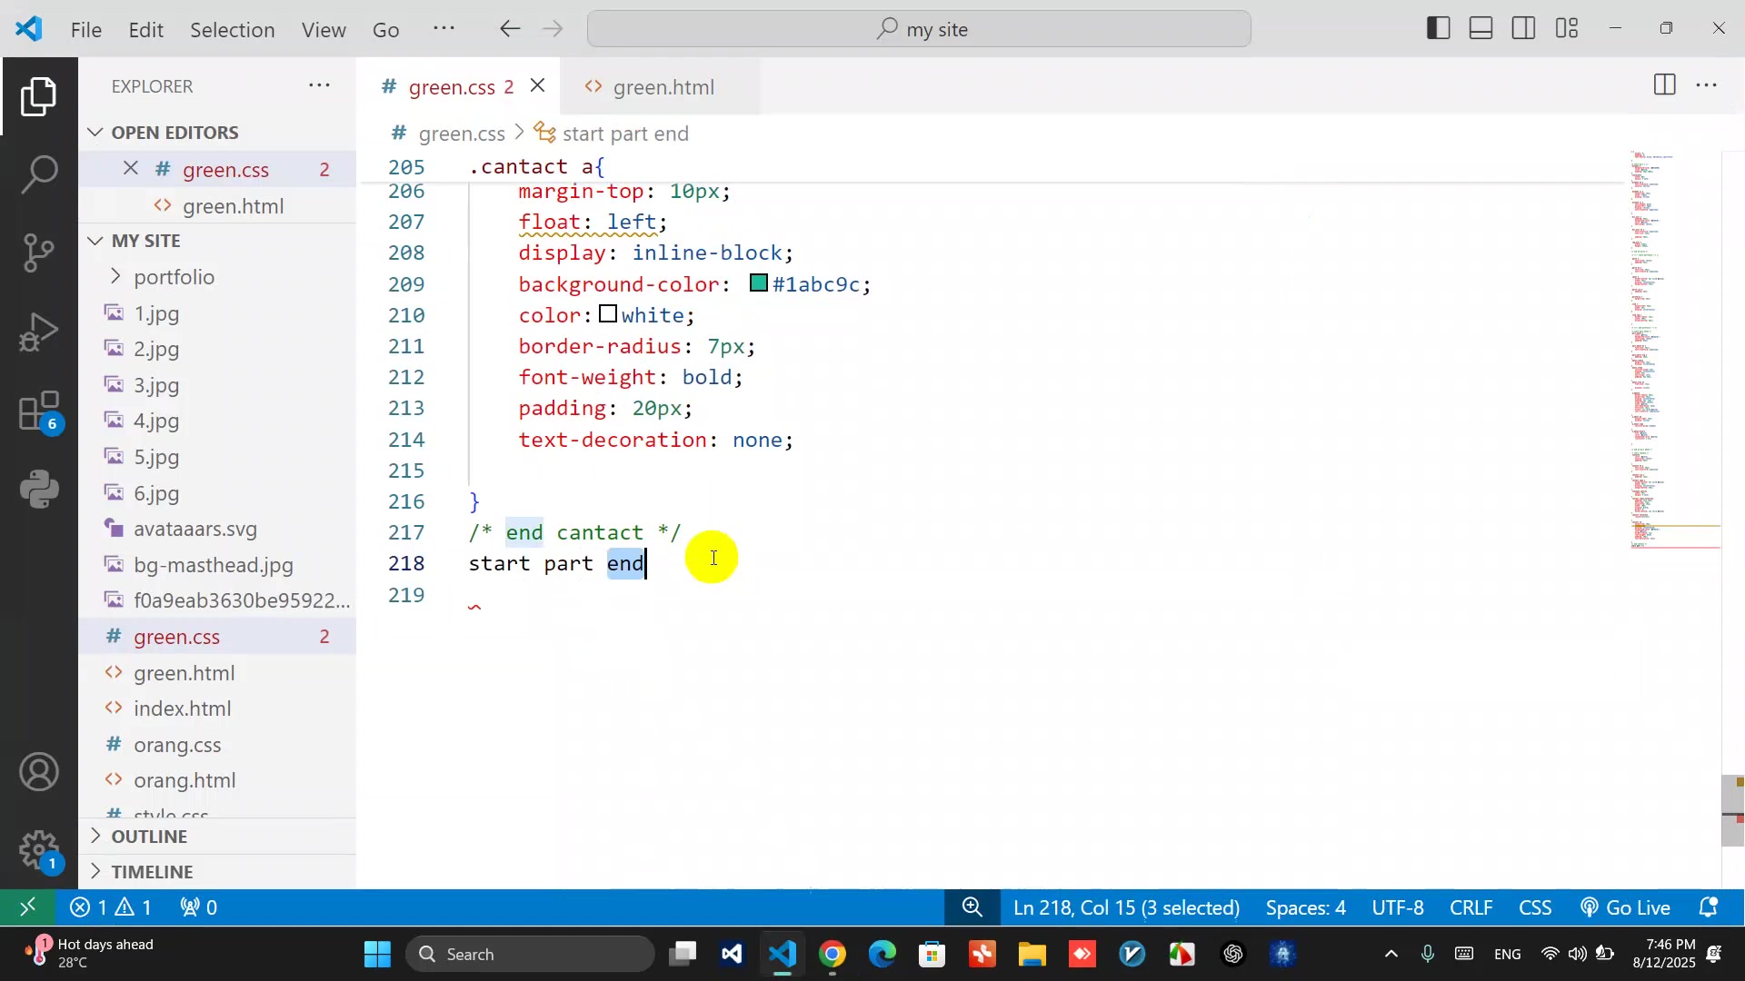Collapse the OPEN EDITORS section
Image resolution: width=1745 pixels, height=981 pixels.
[x=174, y=133]
